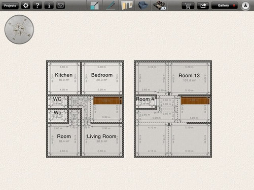Open the Projects list

tap(10, 6)
